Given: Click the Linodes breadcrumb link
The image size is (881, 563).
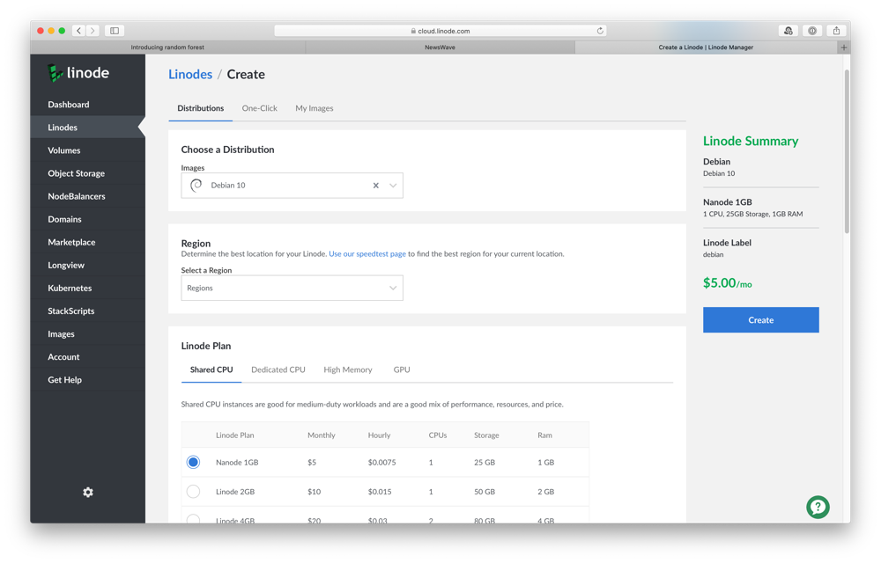Looking at the screenshot, I should pyautogui.click(x=190, y=75).
